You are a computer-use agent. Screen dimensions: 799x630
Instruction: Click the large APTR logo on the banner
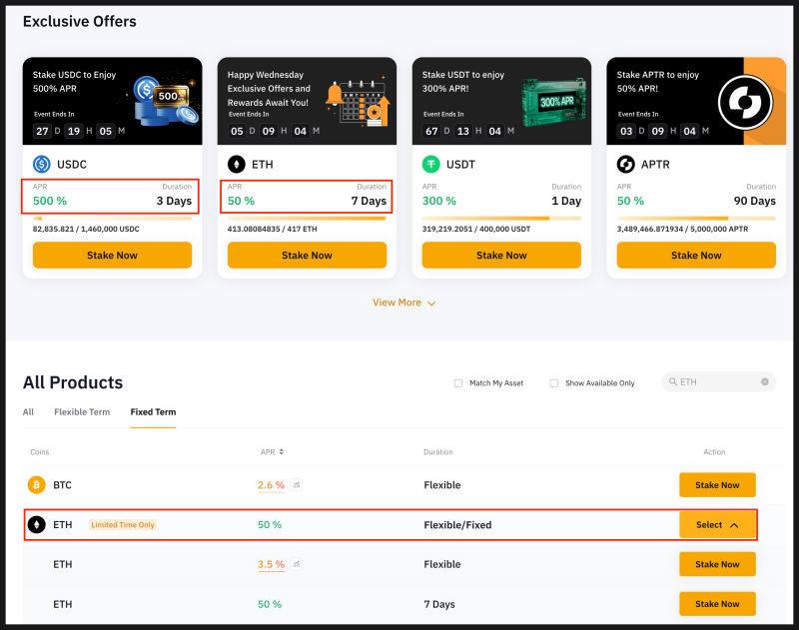tap(745, 103)
